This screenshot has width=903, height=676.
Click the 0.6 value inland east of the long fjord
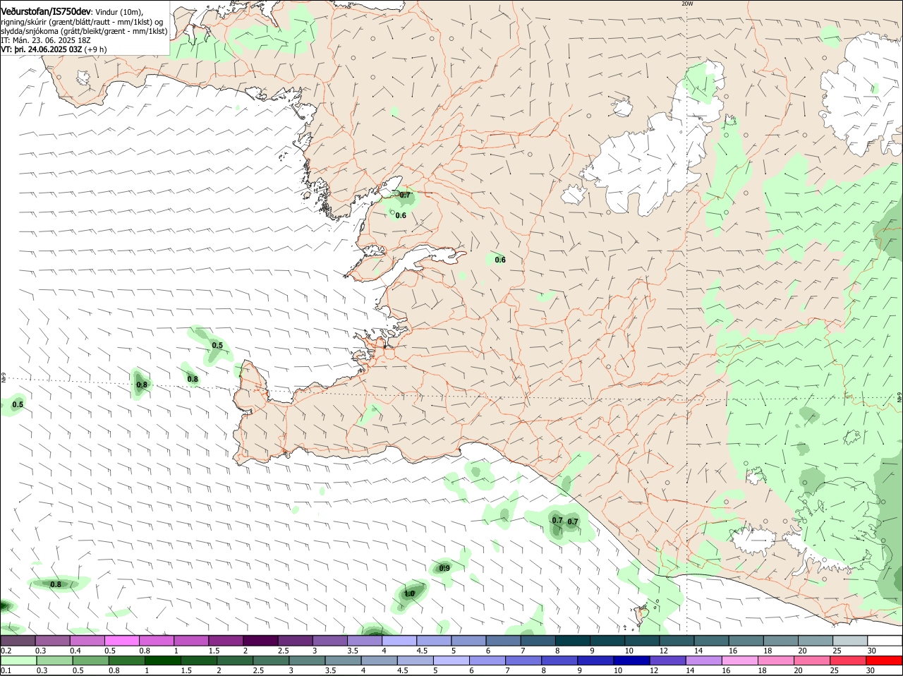[x=500, y=260]
